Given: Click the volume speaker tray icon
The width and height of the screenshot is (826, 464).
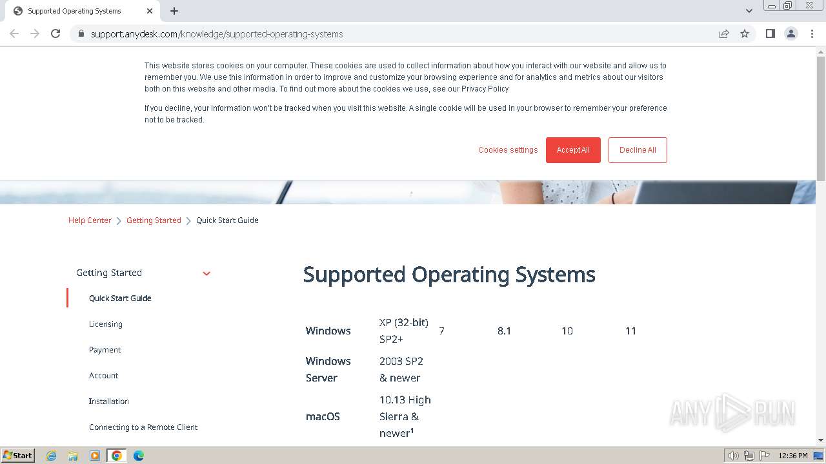Looking at the screenshot, I should pos(734,456).
